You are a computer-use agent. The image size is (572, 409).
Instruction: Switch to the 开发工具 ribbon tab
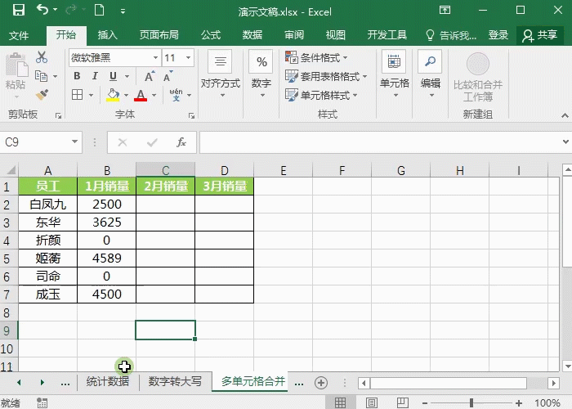(x=387, y=35)
